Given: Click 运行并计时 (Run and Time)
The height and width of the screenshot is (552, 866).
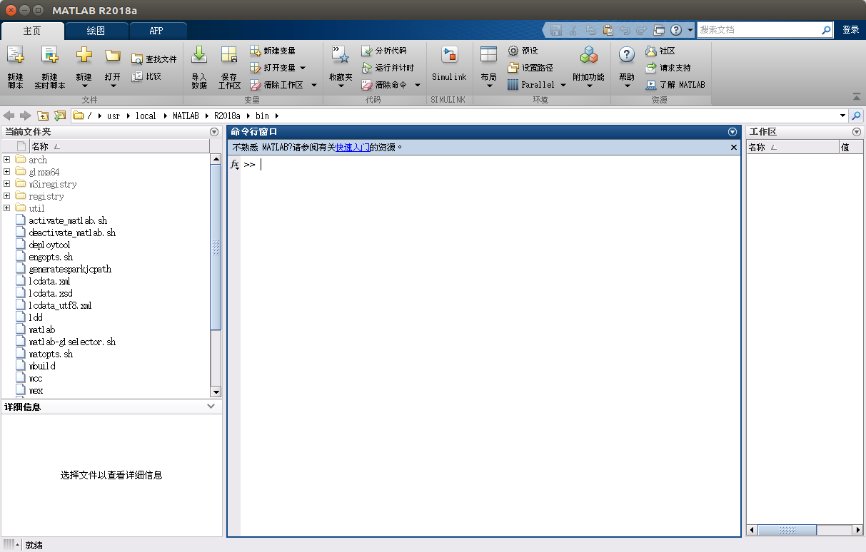Looking at the screenshot, I should coord(387,68).
